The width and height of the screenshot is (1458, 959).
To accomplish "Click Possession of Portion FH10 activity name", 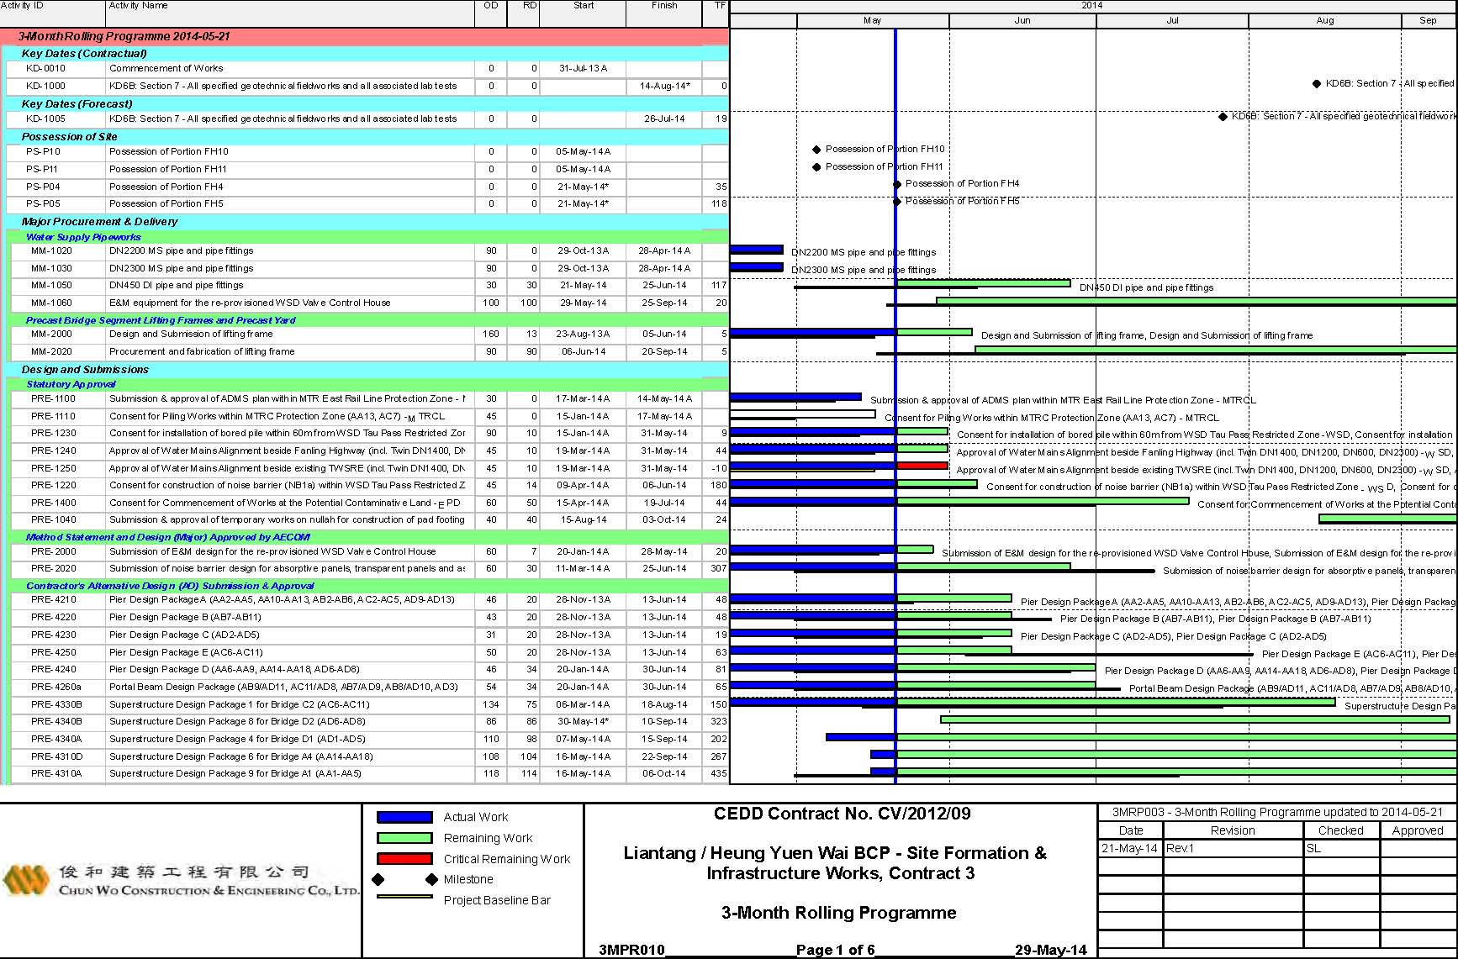I will pyautogui.click(x=169, y=152).
